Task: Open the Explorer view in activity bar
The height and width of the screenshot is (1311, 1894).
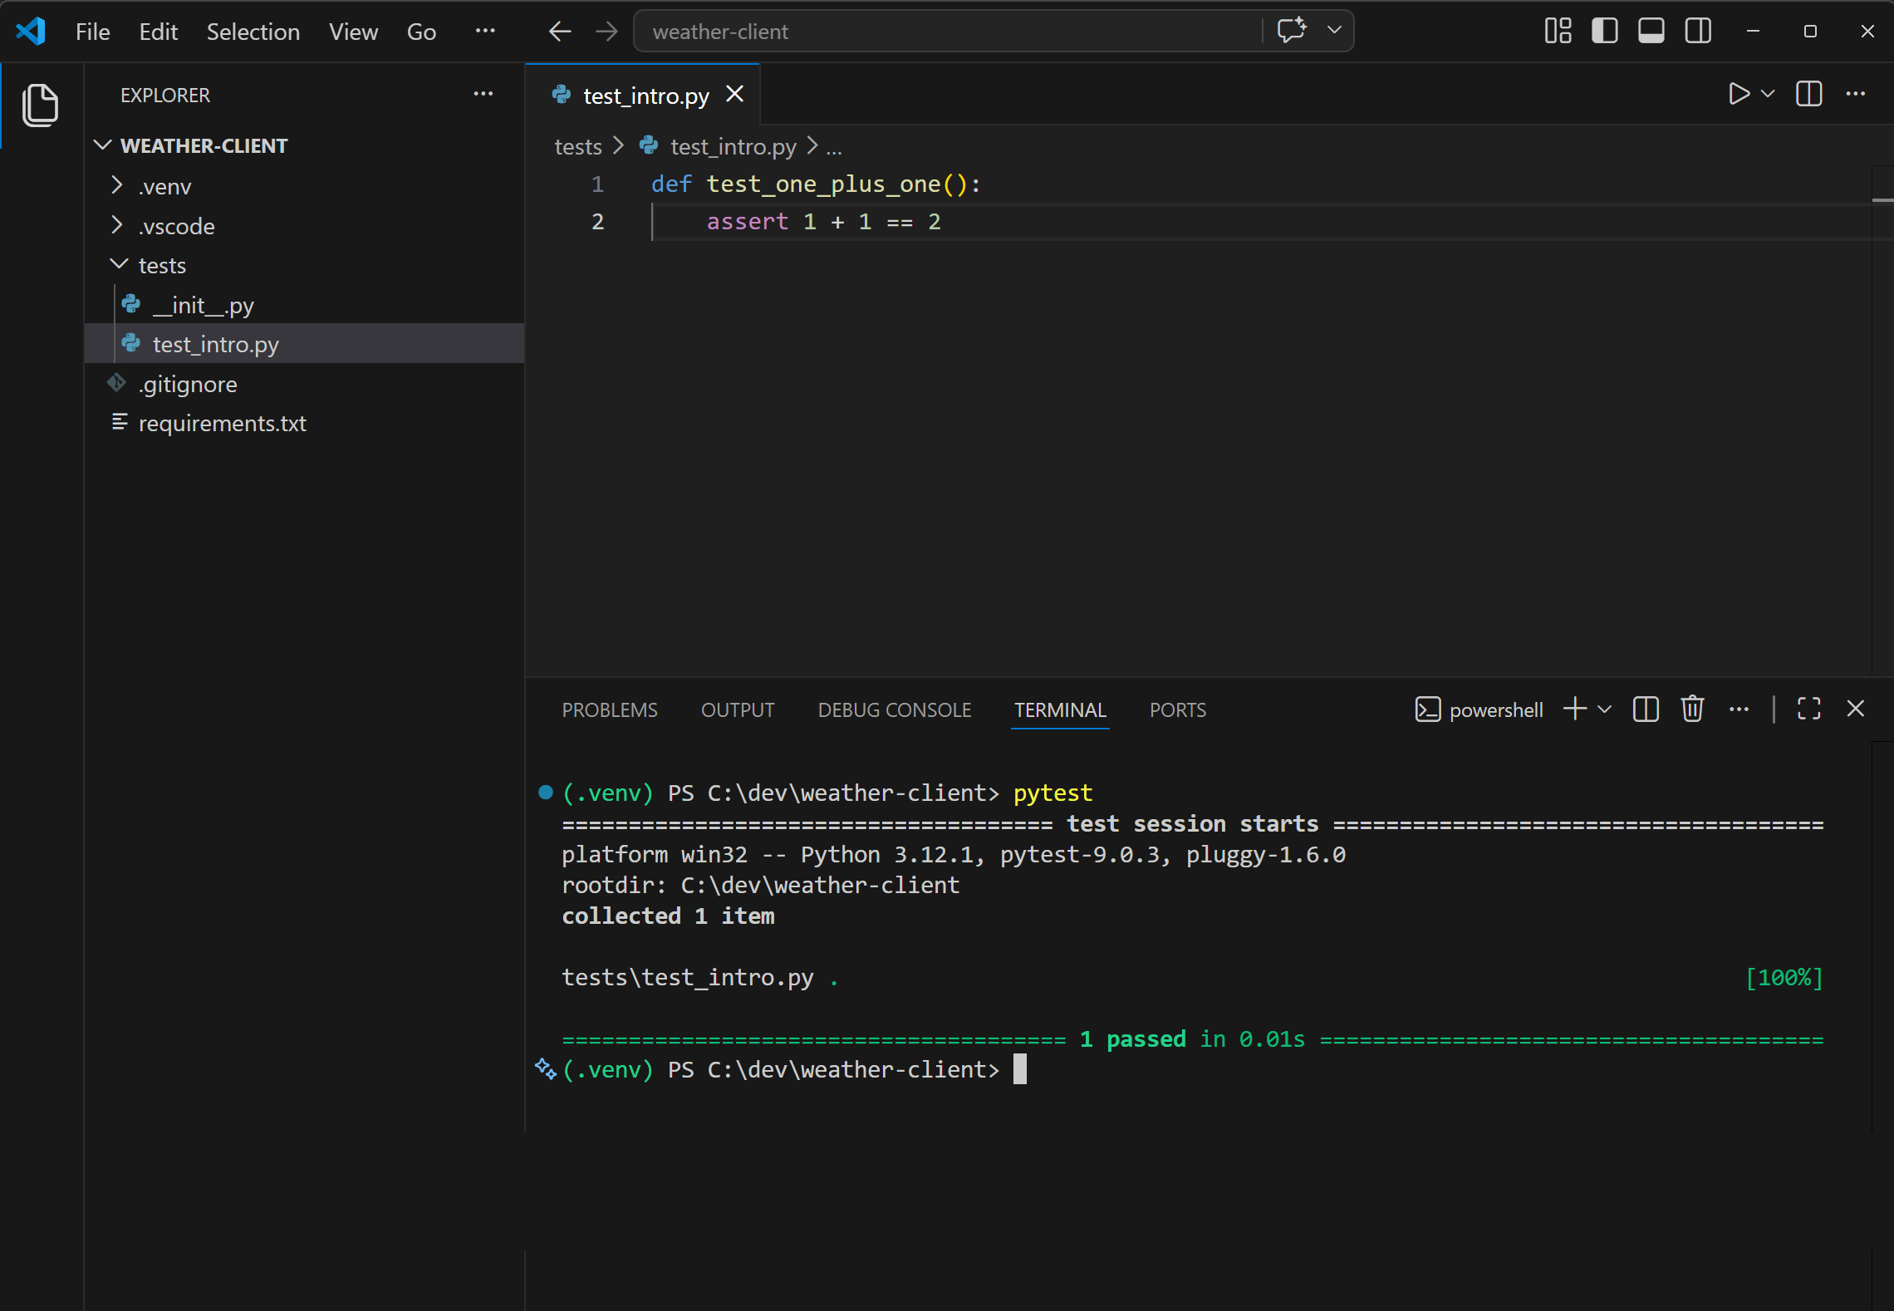Action: pos(40,106)
